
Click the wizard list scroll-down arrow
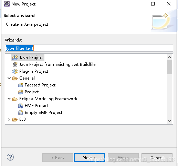[169, 121]
